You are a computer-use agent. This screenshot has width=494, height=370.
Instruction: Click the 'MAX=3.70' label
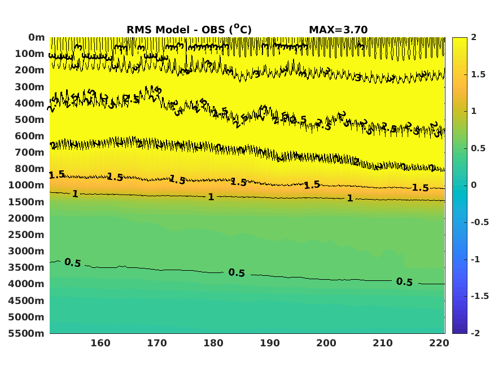click(338, 30)
